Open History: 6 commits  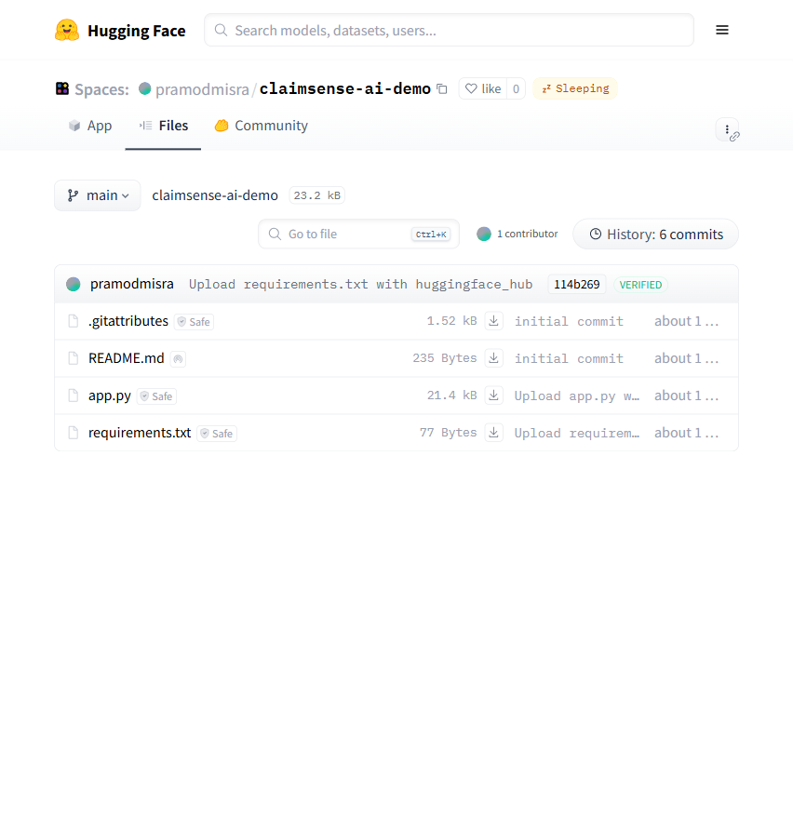coord(655,235)
